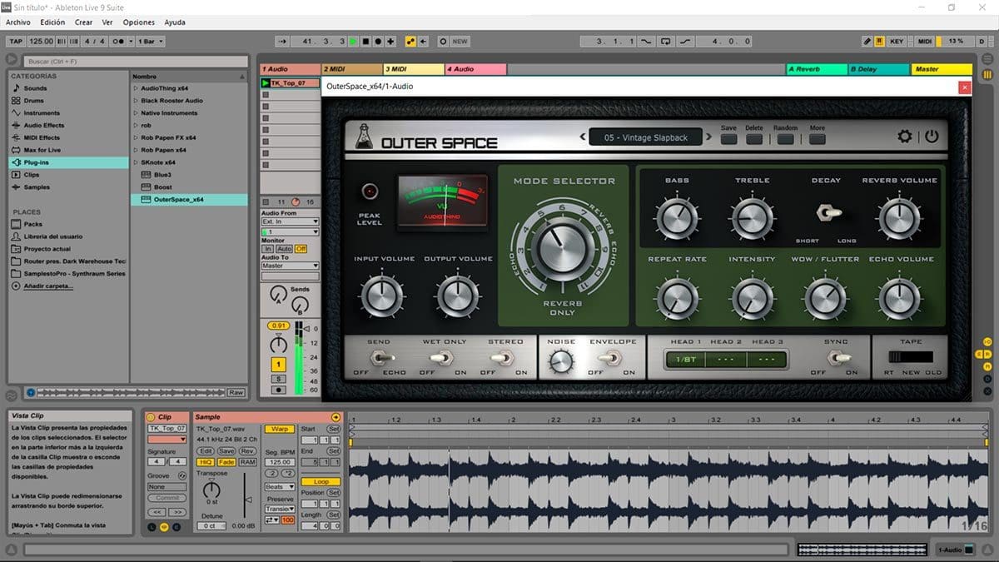Toggle the Wet Only switch
This screenshot has height=562, width=999.
443,357
